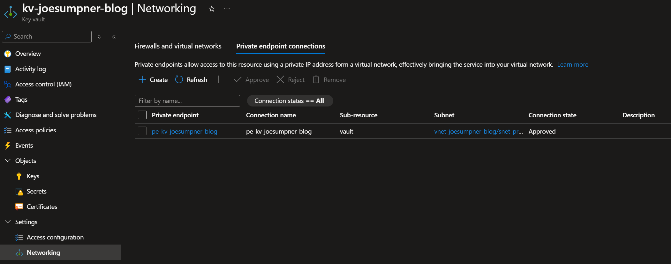Focus the sidebar Search field
This screenshot has width=671, height=264.
pos(47,37)
